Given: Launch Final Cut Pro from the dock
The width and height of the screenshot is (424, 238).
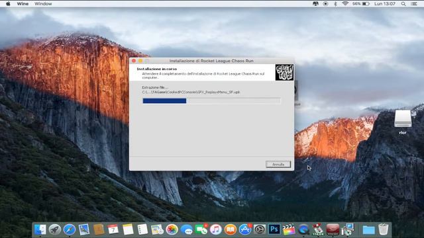Looking at the screenshot, I should coord(289,229).
